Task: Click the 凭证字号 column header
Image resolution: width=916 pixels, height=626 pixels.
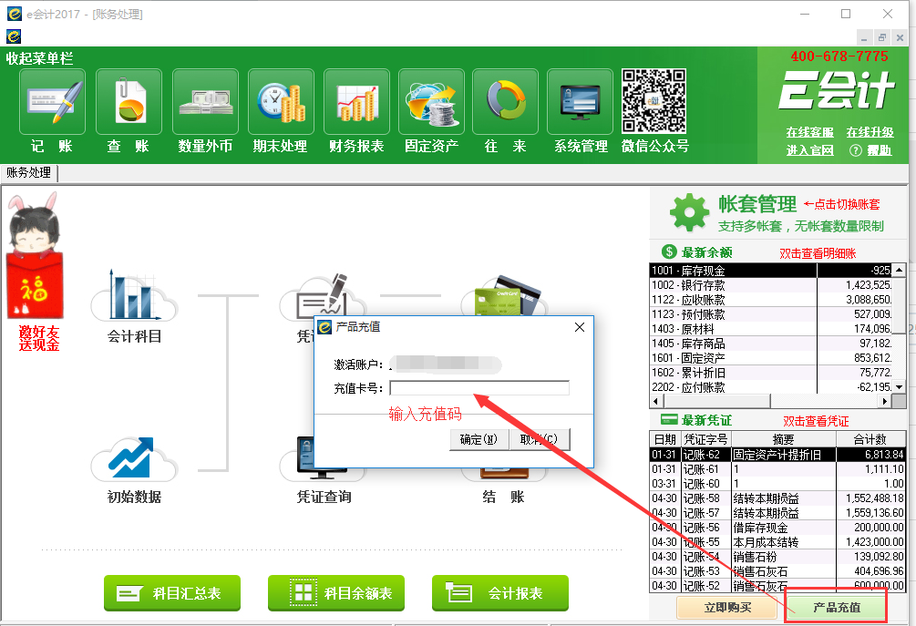Action: coord(706,439)
